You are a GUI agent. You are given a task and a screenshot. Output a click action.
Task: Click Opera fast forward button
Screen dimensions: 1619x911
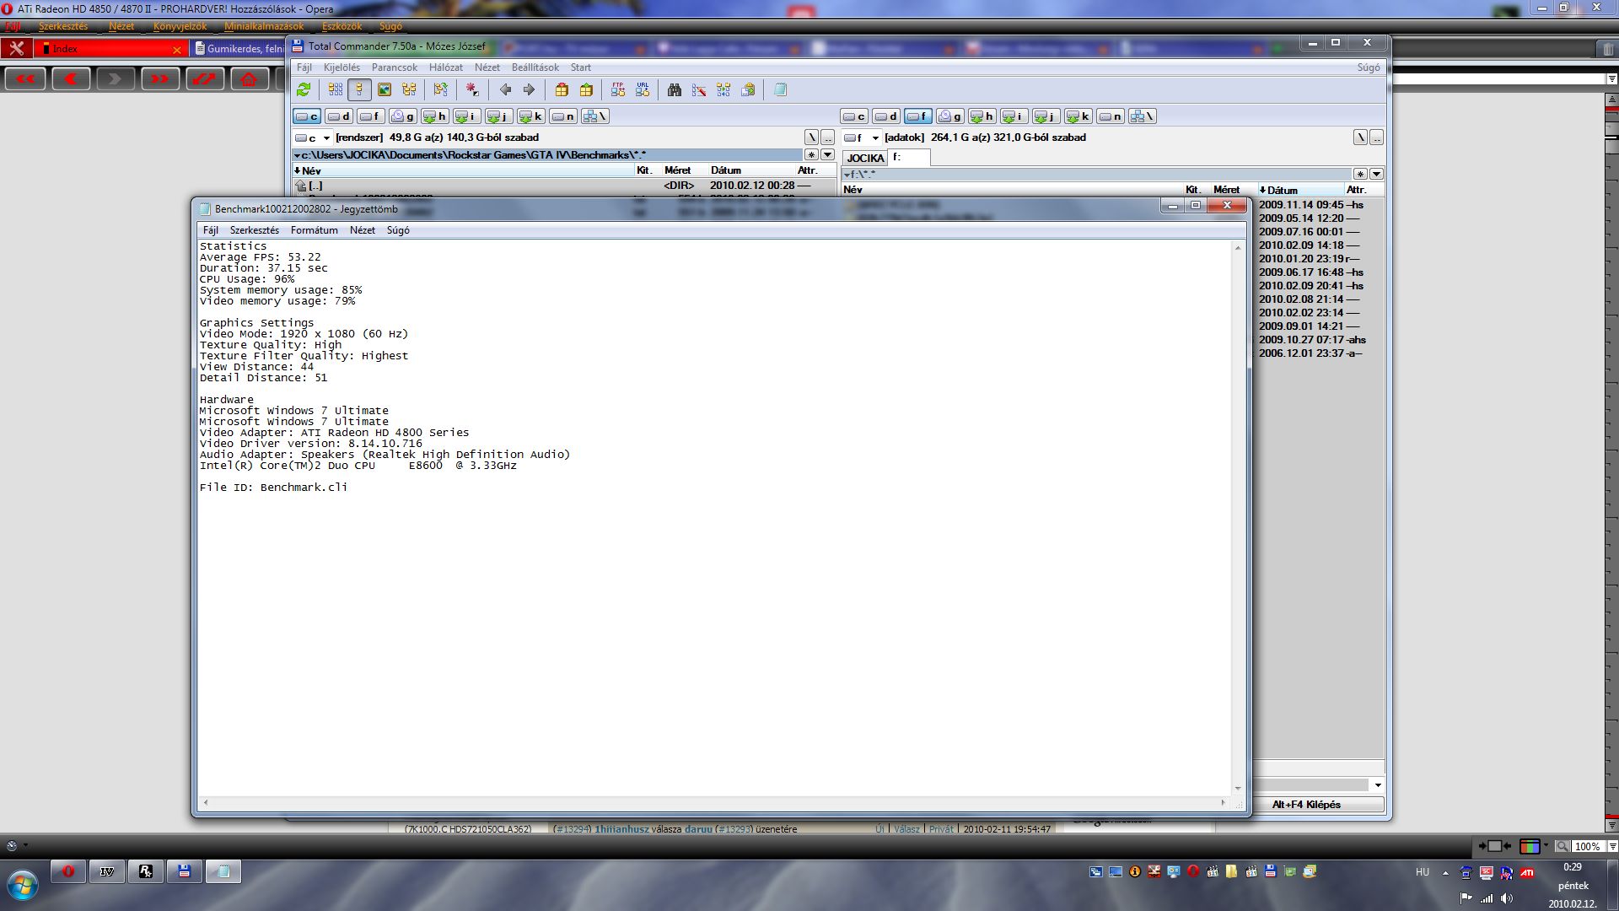[x=159, y=79]
